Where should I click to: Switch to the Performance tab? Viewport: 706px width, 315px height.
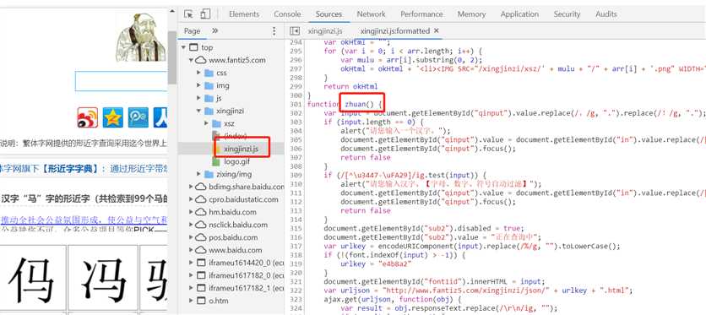(421, 14)
